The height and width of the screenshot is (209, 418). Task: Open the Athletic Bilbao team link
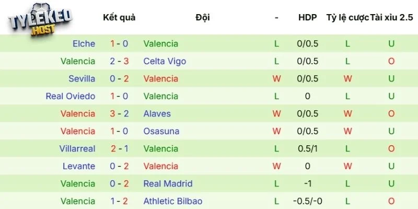tap(172, 201)
